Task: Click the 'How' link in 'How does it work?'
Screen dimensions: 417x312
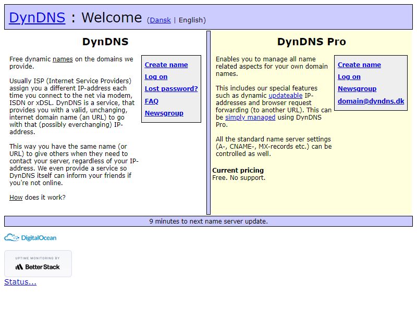Action: [x=16, y=198]
